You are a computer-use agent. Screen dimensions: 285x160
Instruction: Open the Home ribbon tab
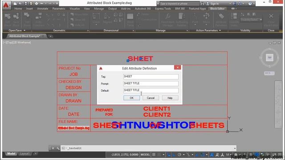tap(18, 8)
